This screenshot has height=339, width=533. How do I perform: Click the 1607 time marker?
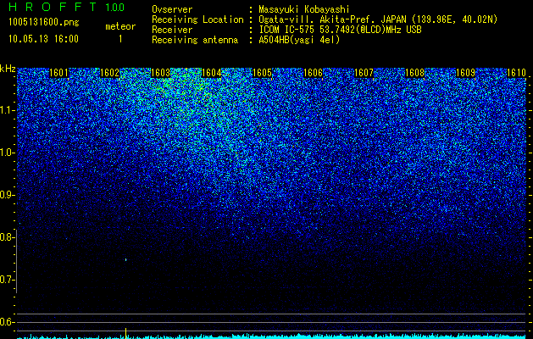pyautogui.click(x=364, y=73)
